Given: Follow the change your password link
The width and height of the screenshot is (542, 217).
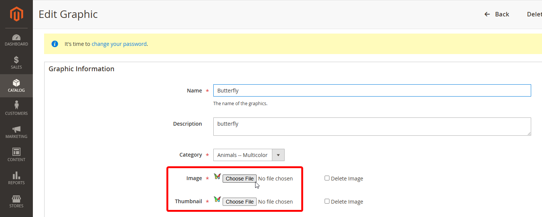Looking at the screenshot, I should (x=119, y=44).
